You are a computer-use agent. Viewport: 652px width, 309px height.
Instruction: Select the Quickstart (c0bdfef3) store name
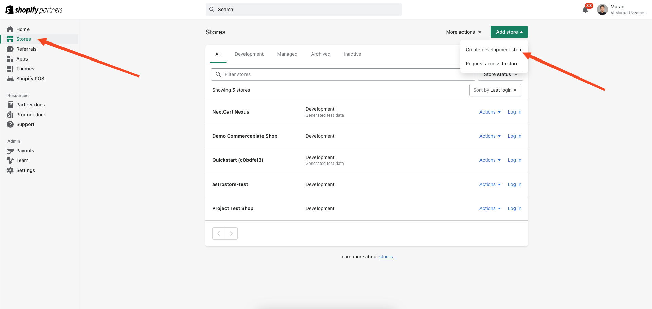coord(238,160)
